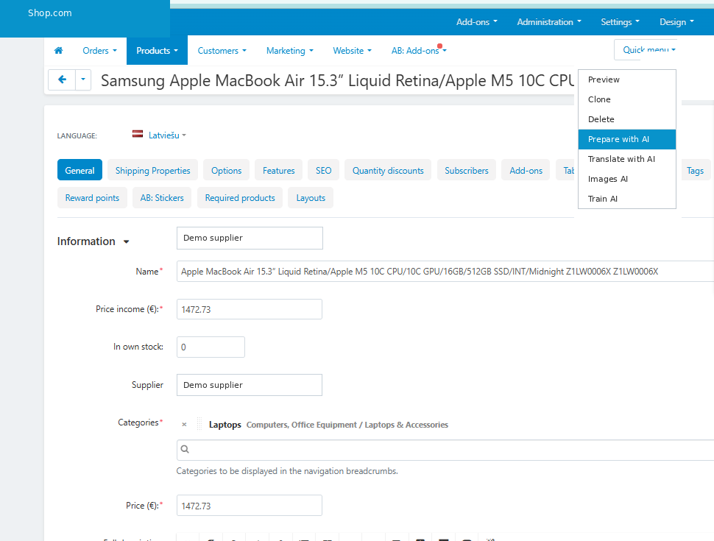Open the Design top menu
The height and width of the screenshot is (541, 714).
tap(676, 22)
